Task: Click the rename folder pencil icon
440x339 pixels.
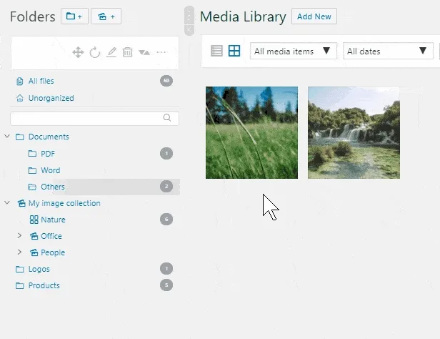Action: (111, 52)
